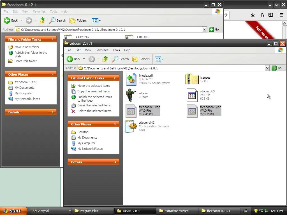287x215 pixels.
Task: Click browser downloads arrow icon
Action: 253,15
